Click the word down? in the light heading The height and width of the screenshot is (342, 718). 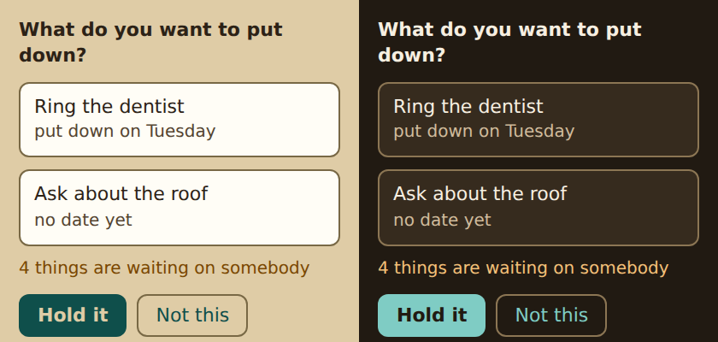pos(53,56)
